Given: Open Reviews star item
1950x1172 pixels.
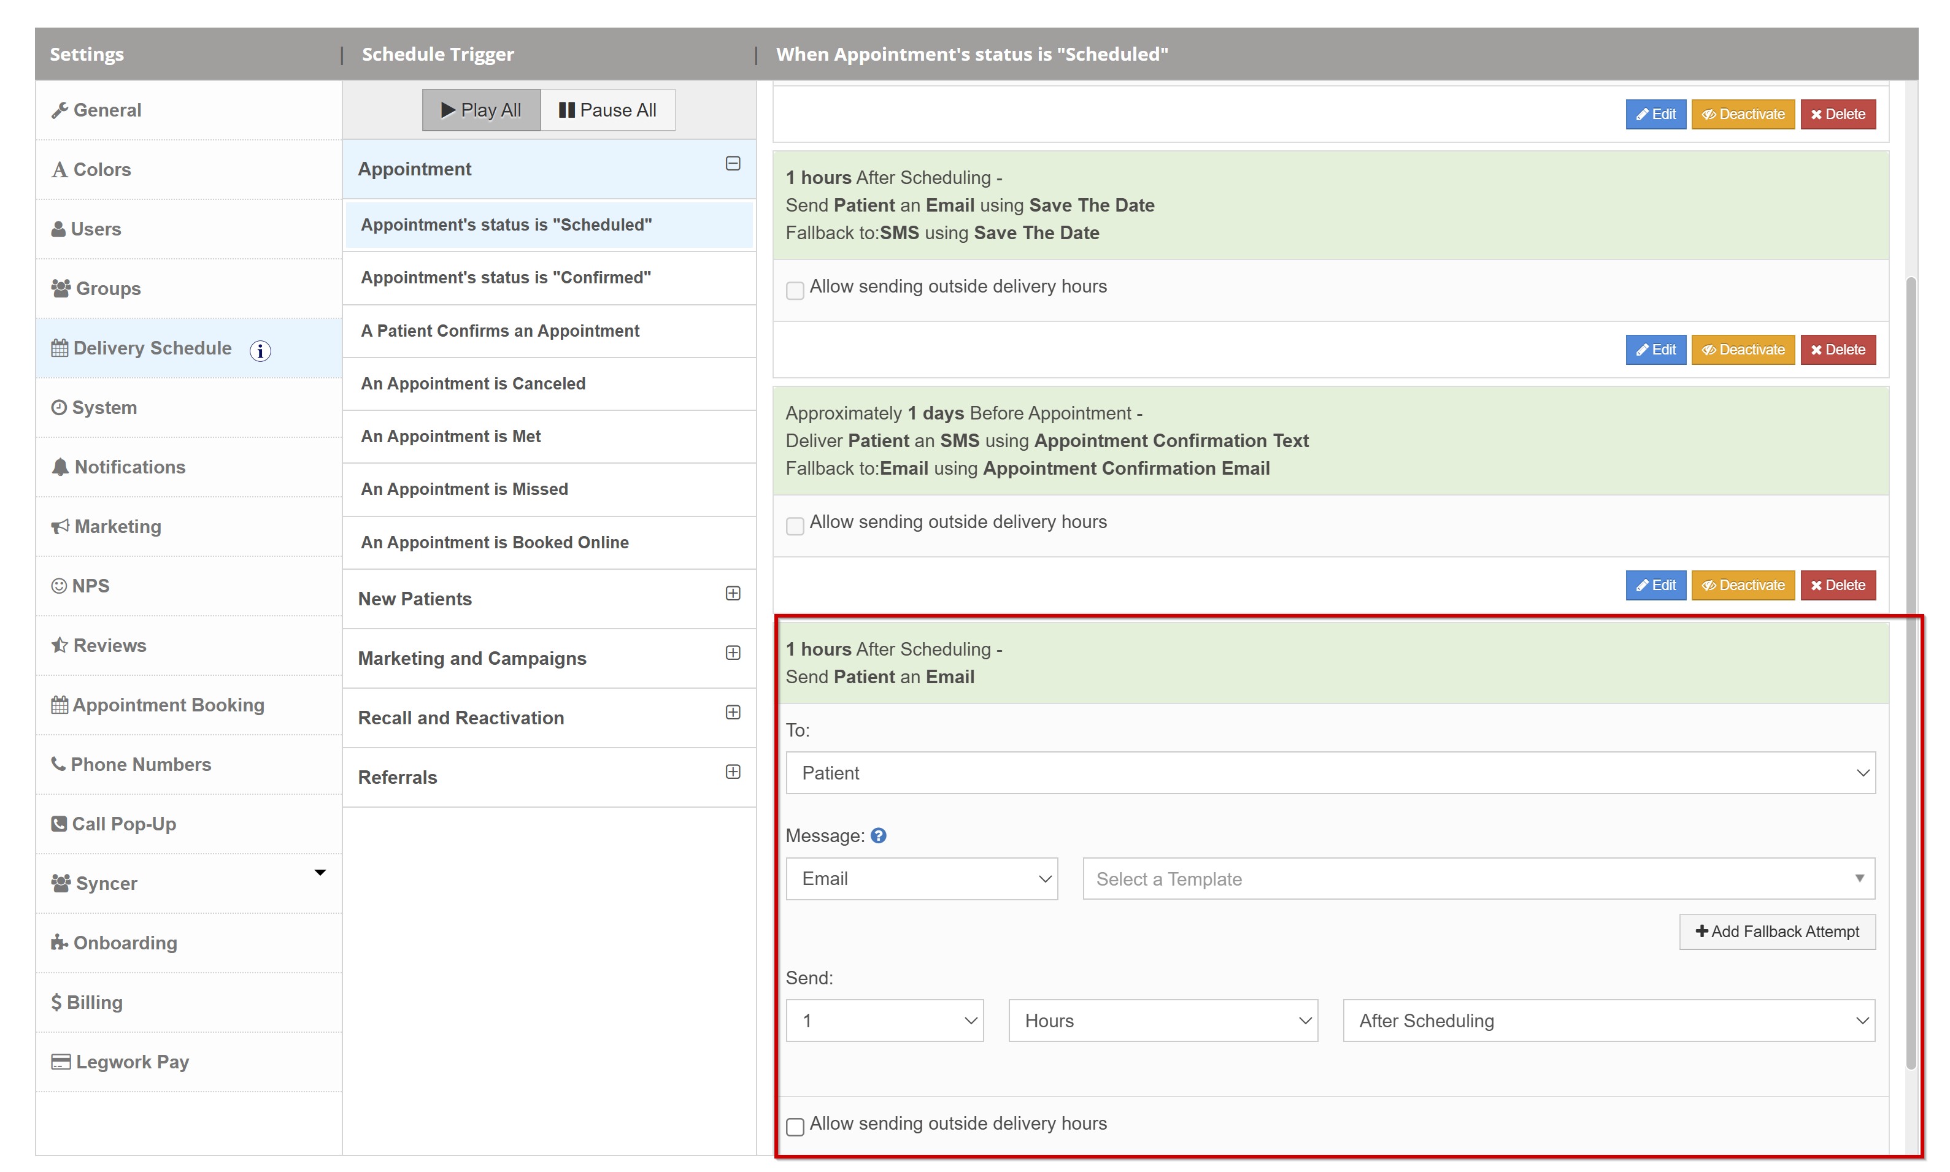Looking at the screenshot, I should [x=188, y=645].
